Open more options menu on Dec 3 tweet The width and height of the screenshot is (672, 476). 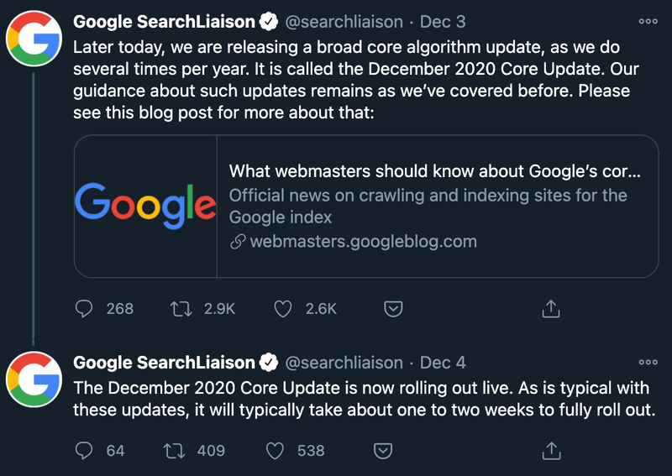point(648,22)
